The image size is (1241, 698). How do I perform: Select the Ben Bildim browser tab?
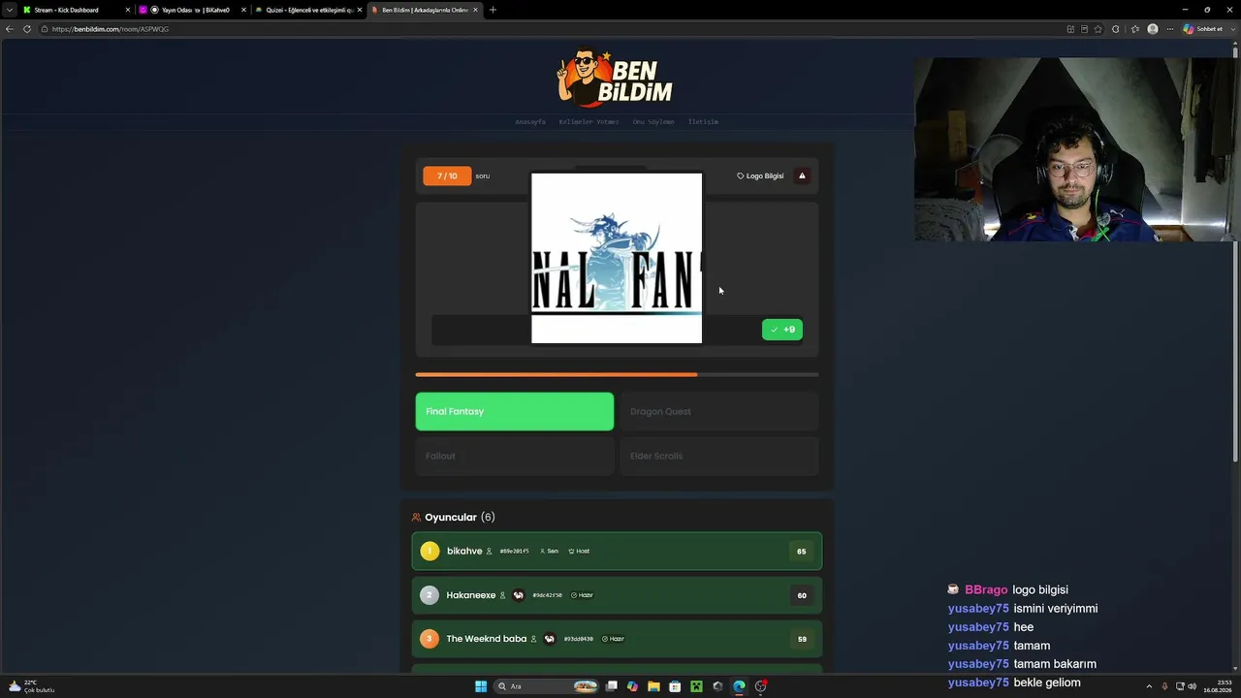(423, 10)
